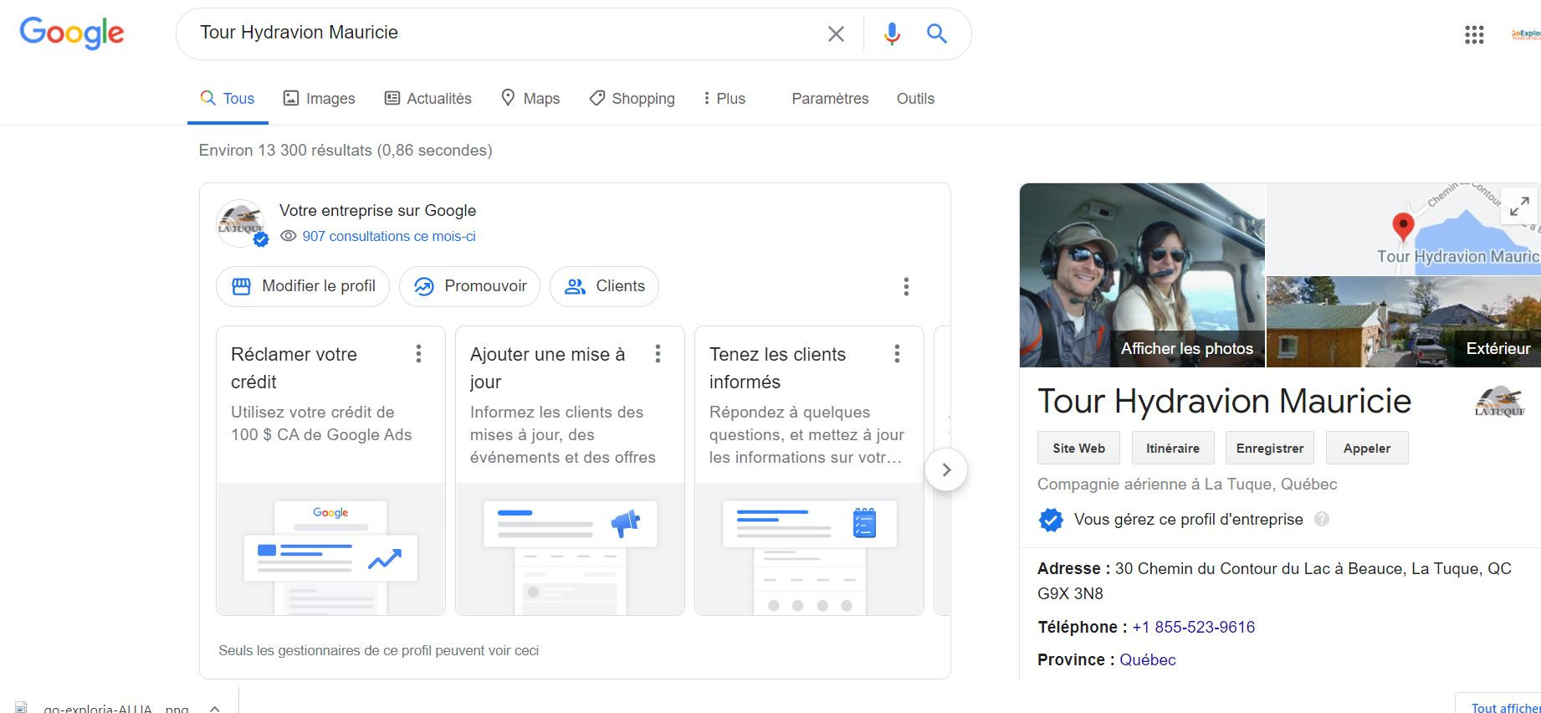
Task: Click help icon beside profil d'entreprise
Action: tap(1321, 519)
